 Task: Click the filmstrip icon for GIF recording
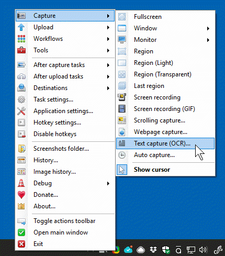(122, 109)
